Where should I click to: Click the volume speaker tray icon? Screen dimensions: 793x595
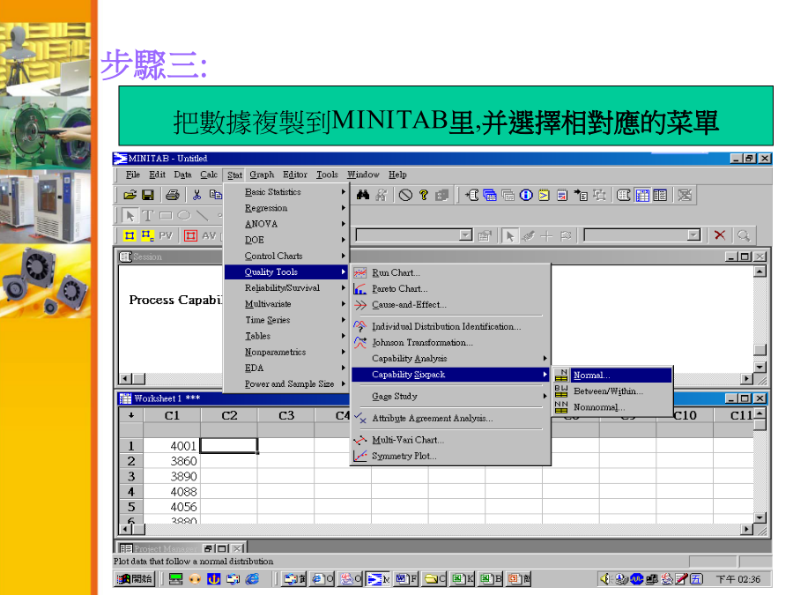[604, 579]
